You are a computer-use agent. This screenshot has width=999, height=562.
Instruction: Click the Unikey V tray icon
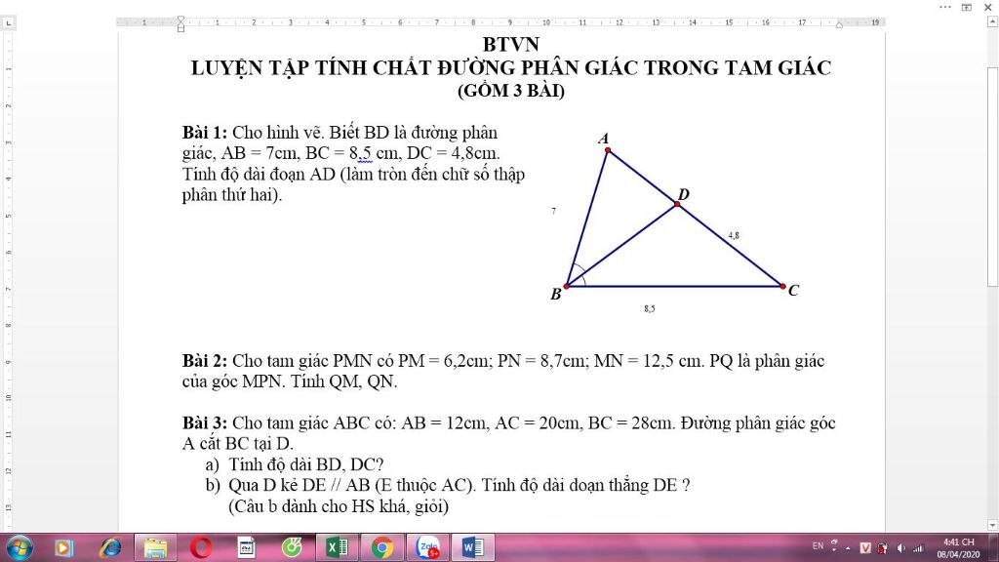pyautogui.click(x=865, y=548)
